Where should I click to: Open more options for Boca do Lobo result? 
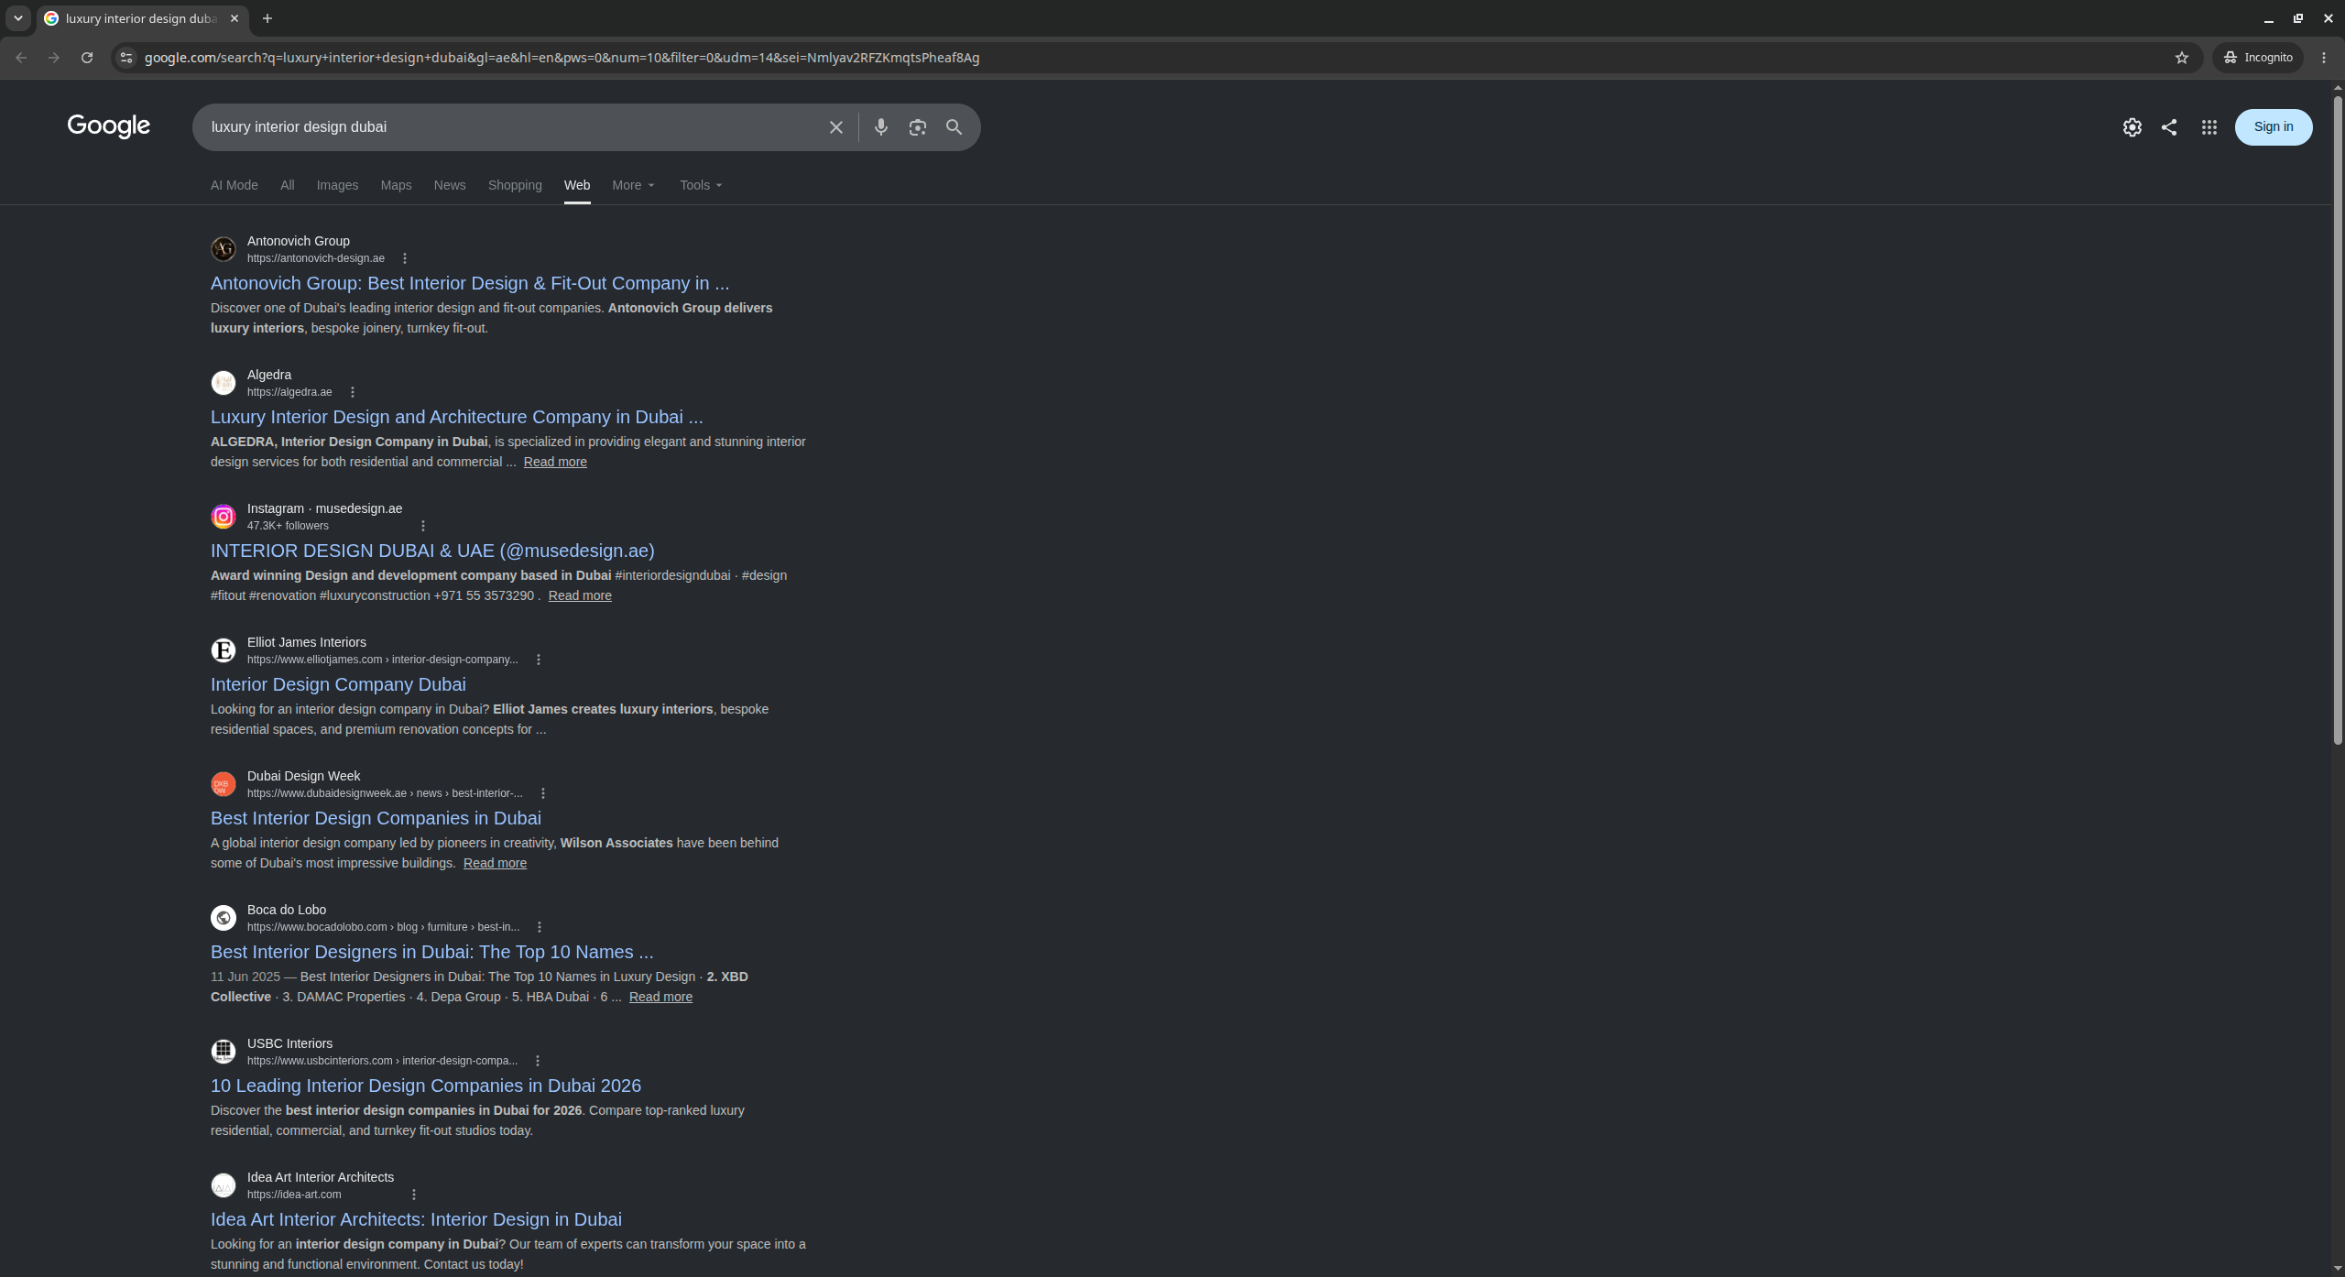click(x=540, y=927)
